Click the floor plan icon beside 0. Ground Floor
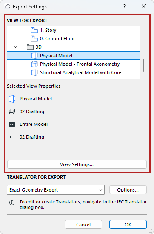The height and width of the screenshot is (234, 154). [34, 39]
